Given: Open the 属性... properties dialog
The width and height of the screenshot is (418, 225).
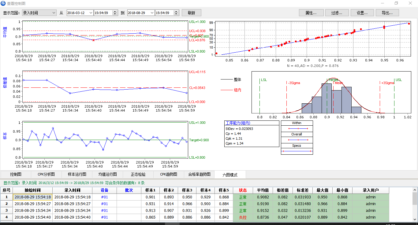Looking at the screenshot, I should pos(311,13).
